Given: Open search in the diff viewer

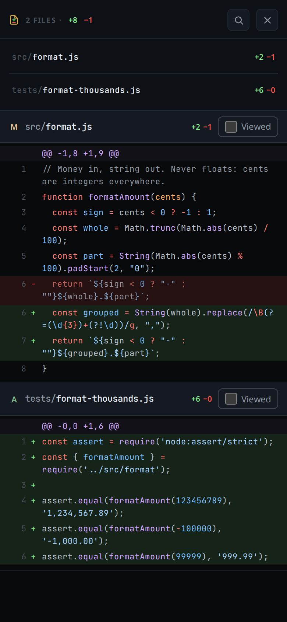Looking at the screenshot, I should point(238,20).
